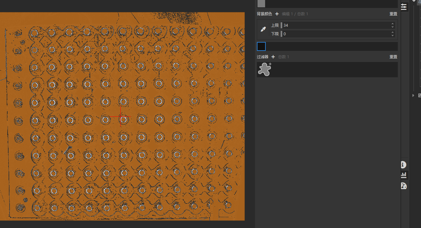Click the upper limit field showing 34
This screenshot has width=421, height=228.
click(x=333, y=25)
